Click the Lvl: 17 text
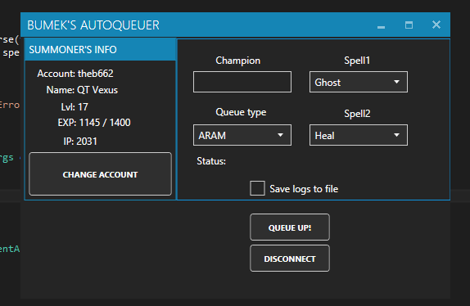 tap(75, 107)
